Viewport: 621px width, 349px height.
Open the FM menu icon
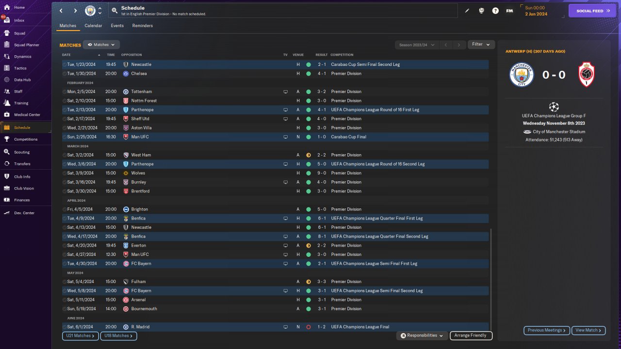(509, 11)
